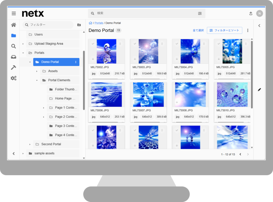273x202 pixels.
Task: Open the Demo Portal folder options menu
Action: coord(76,62)
